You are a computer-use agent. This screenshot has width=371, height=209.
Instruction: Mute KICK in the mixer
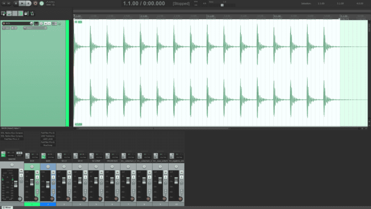[x=37, y=172]
